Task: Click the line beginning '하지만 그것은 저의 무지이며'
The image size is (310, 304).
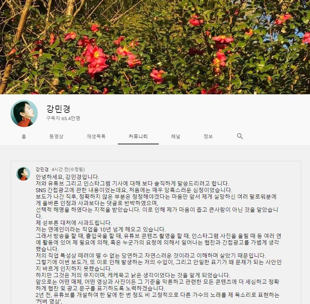Action: pos(133,275)
